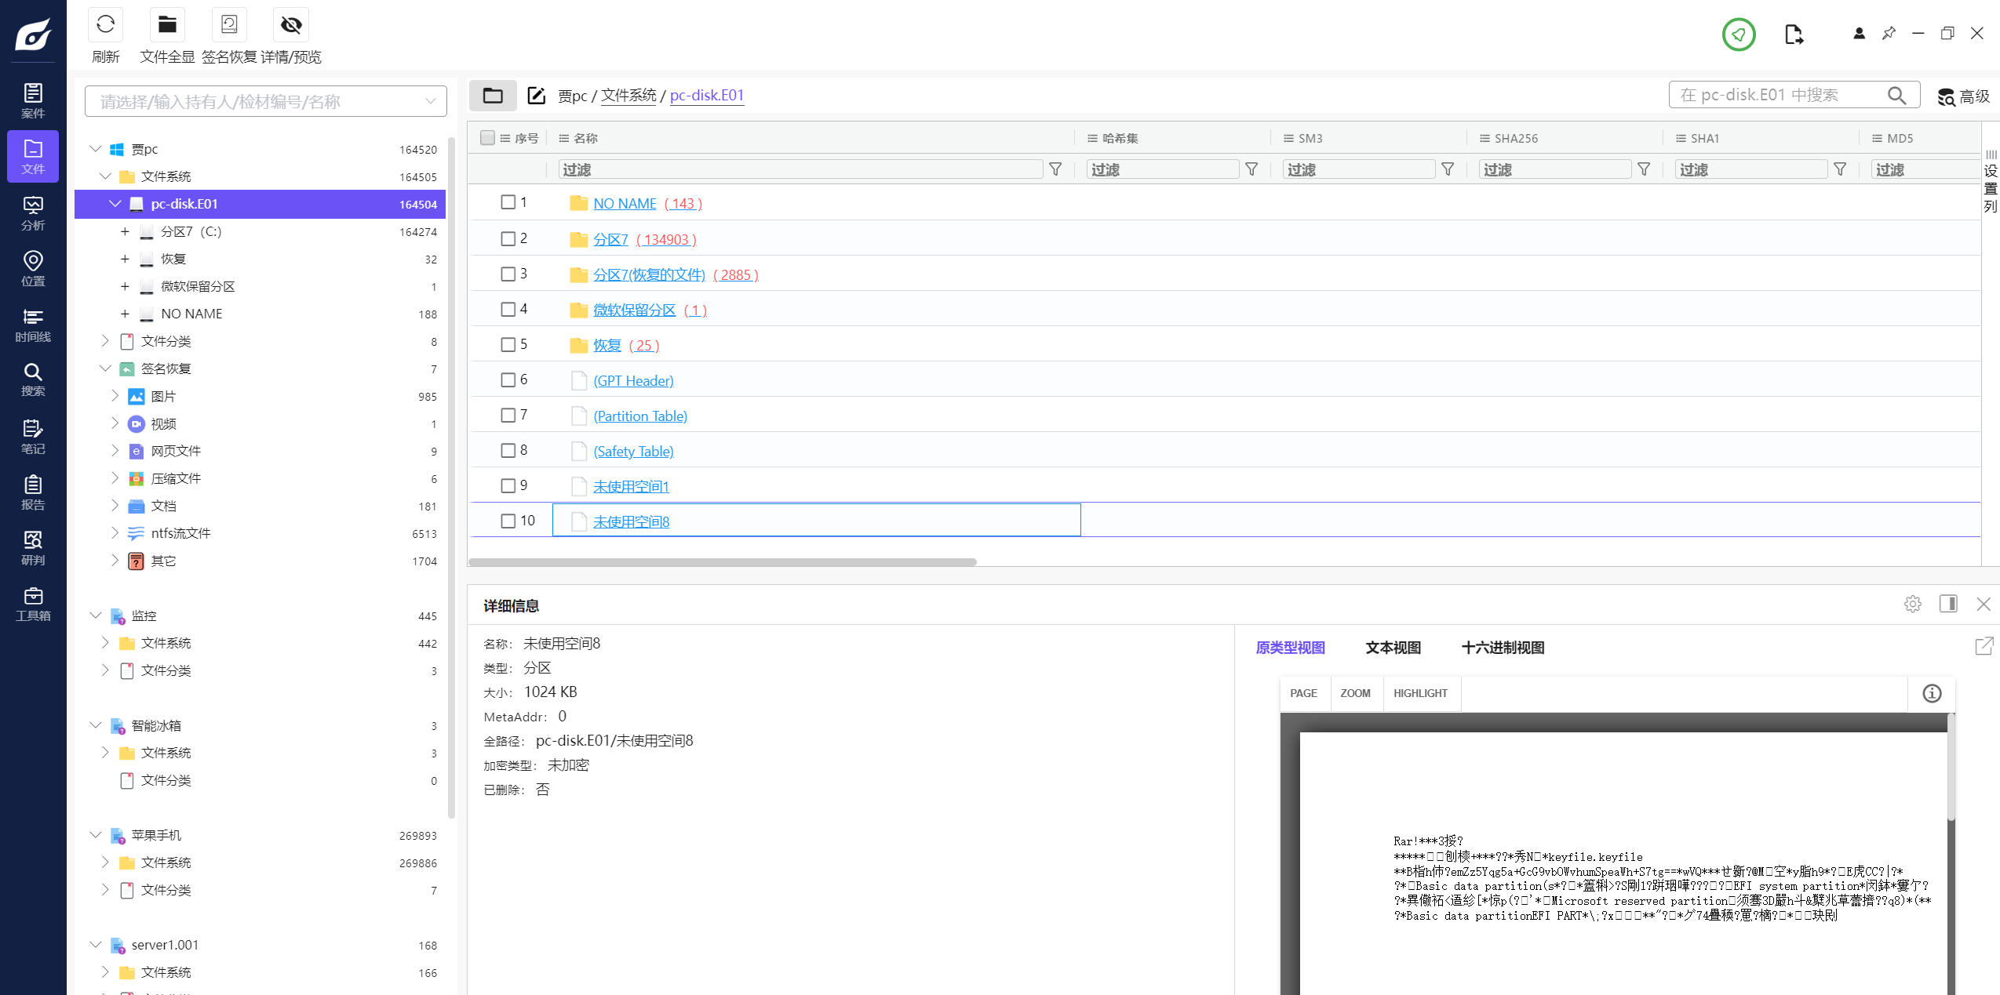Open the 分区7(恢复的文件) folder link
Image resolution: width=2000 pixels, height=995 pixels.
point(649,274)
